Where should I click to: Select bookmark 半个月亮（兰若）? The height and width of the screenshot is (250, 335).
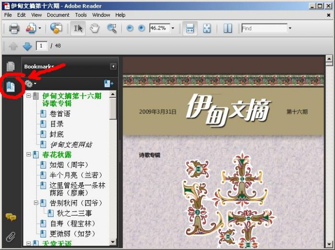click(76, 175)
